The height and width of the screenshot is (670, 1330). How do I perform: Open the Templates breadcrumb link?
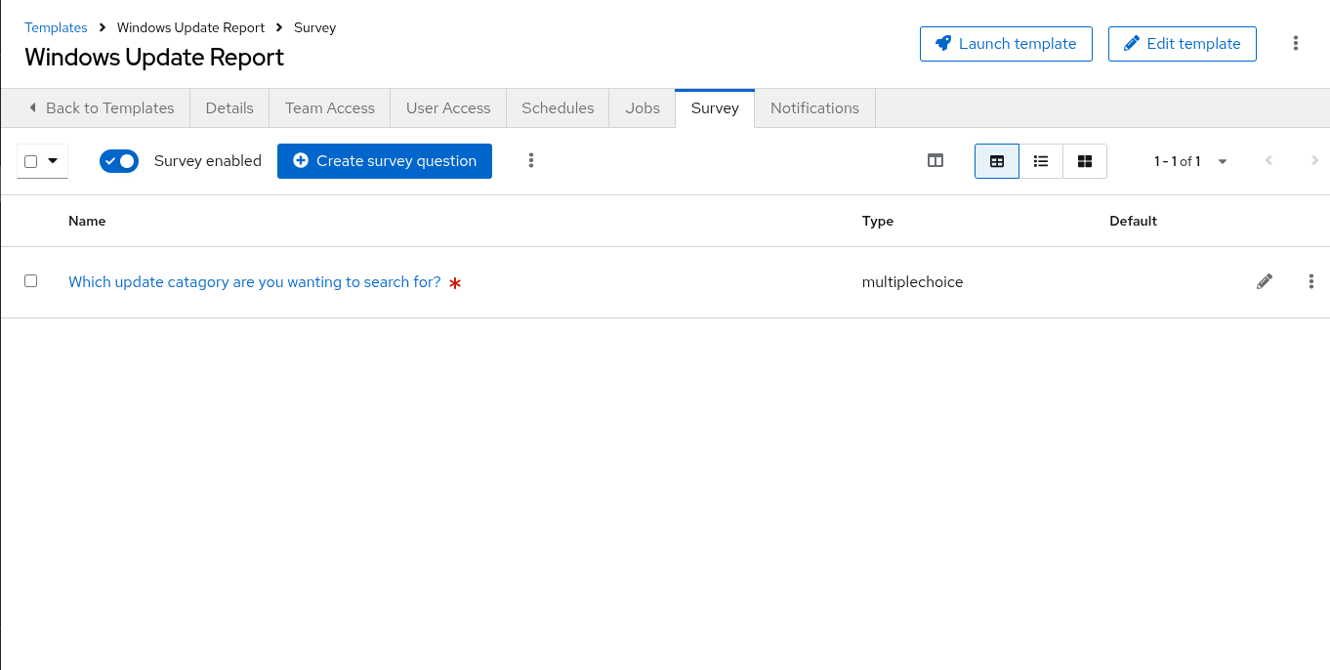coord(57,27)
